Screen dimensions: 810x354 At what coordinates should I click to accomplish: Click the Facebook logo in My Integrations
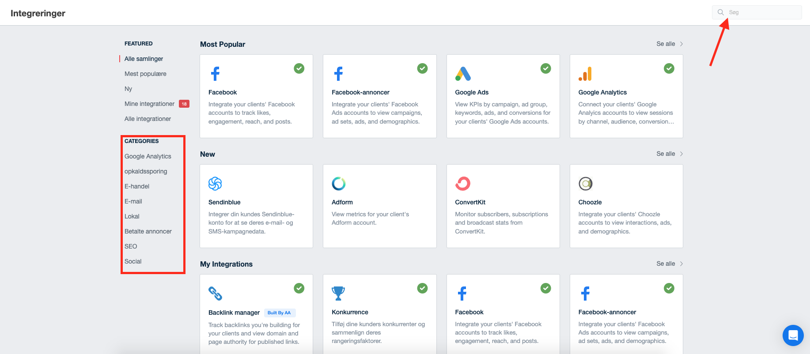click(x=462, y=294)
